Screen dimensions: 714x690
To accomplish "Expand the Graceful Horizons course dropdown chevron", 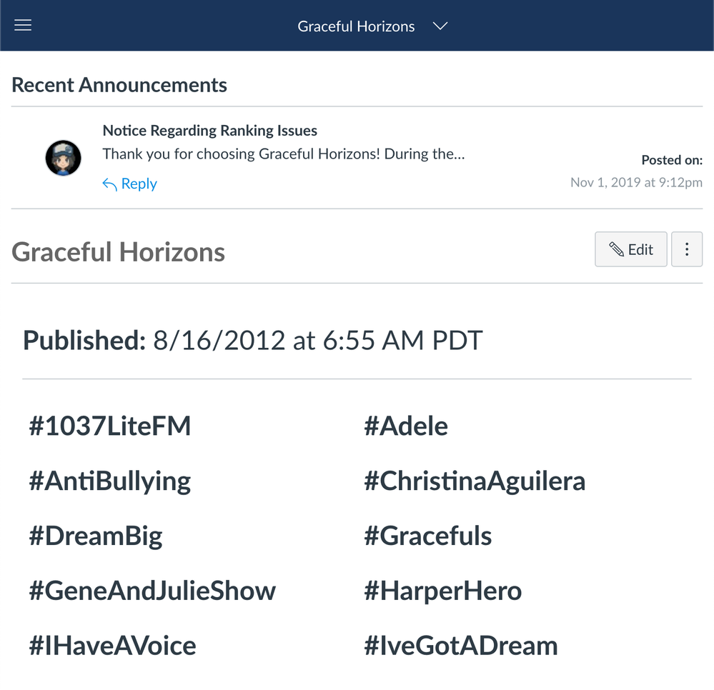I will click(x=440, y=26).
